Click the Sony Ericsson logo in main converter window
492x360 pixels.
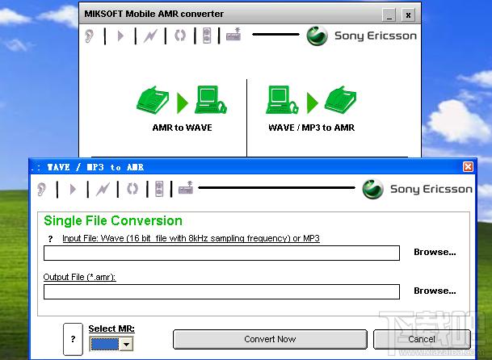(361, 36)
